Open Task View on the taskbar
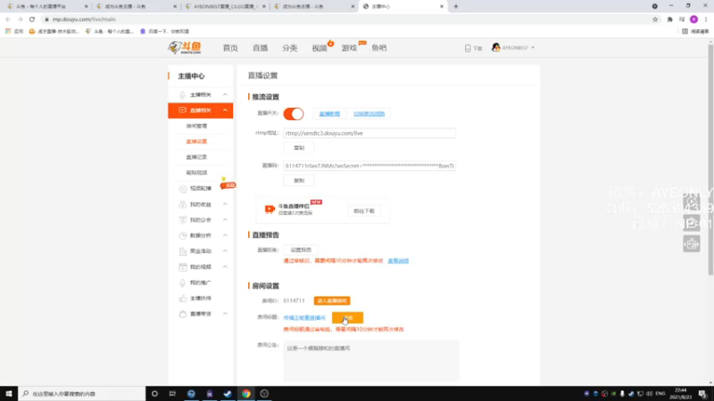714x401 pixels. (172, 394)
